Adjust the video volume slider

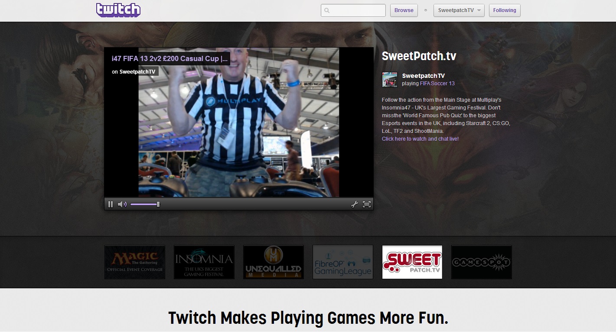(145, 204)
